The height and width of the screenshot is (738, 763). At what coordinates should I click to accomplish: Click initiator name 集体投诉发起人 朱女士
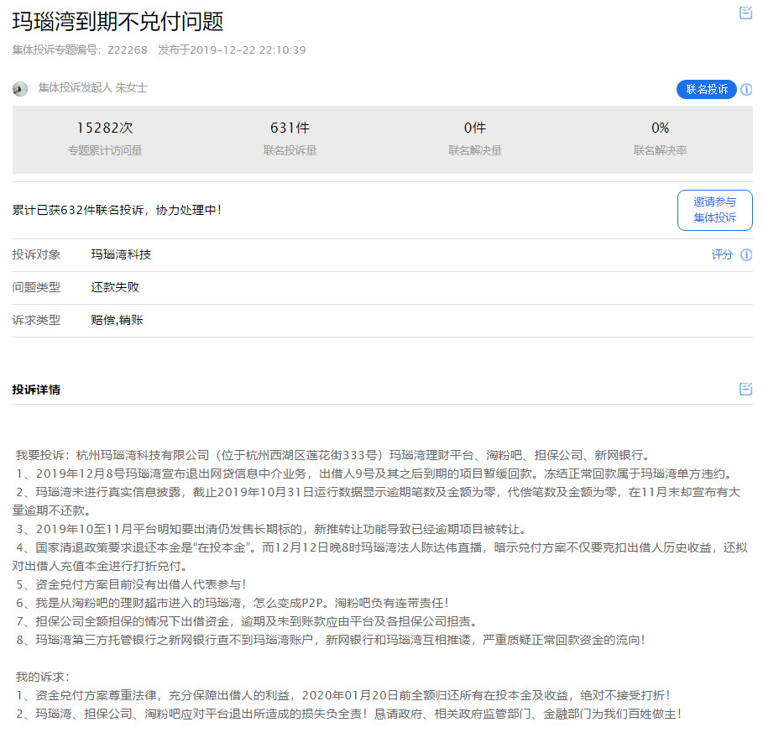[92, 87]
